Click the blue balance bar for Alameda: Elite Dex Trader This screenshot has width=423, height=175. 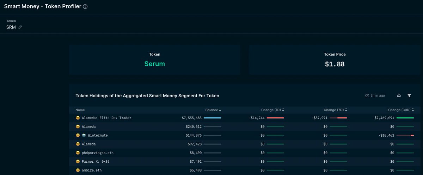(x=213, y=118)
